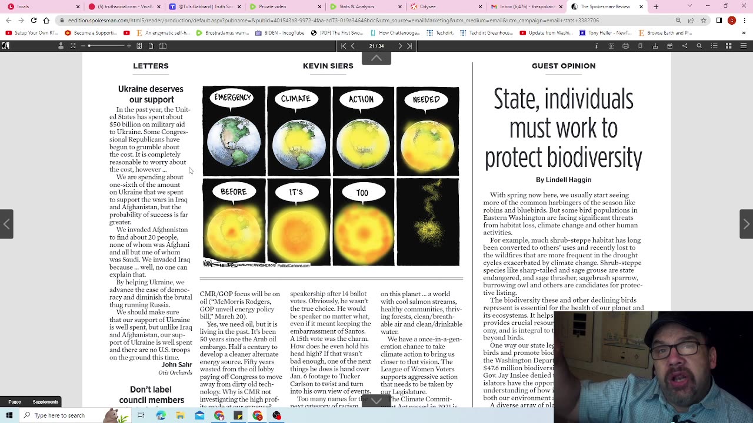This screenshot has height=423, width=753.
Task: Flip to next page using right side arrow
Action: (x=746, y=224)
